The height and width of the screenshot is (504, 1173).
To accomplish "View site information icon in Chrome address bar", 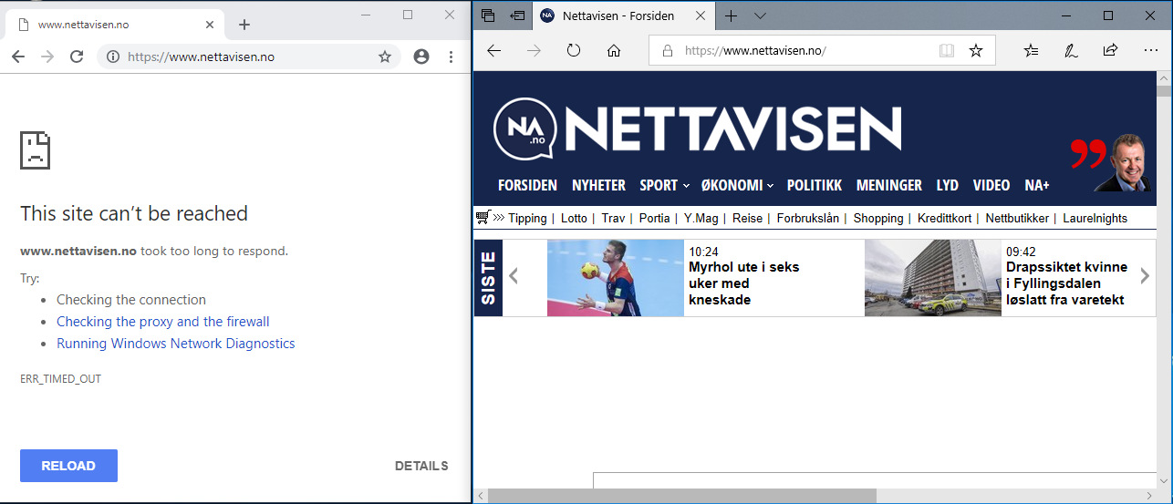I will point(113,57).
